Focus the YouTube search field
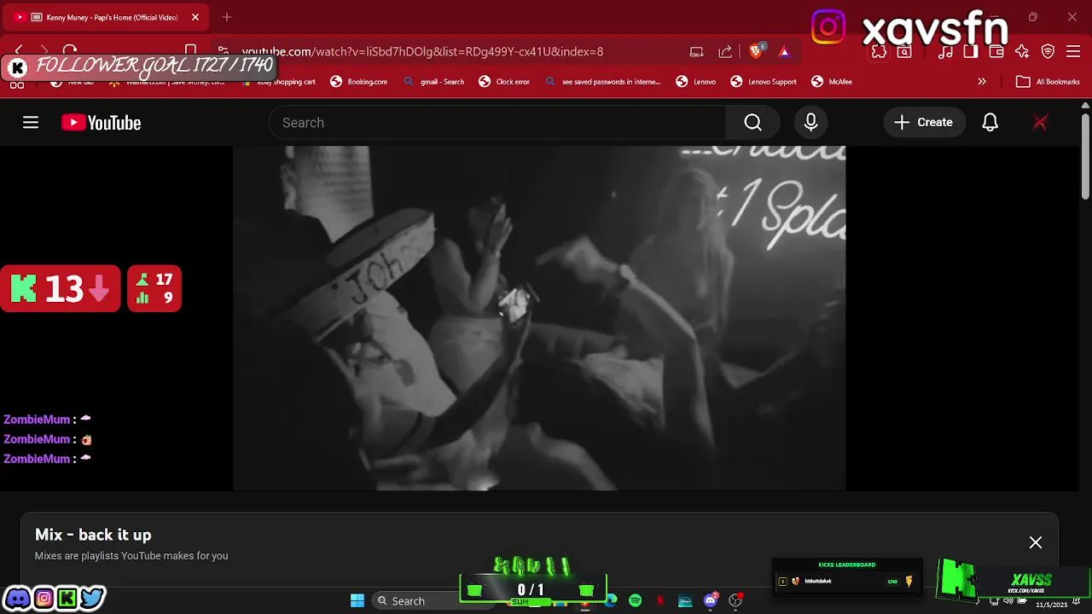 (x=497, y=123)
